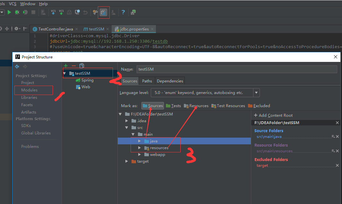
Task: Collapse the main folder
Action: click(x=133, y=134)
